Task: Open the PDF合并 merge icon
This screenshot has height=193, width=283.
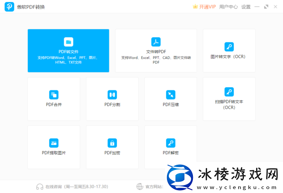Action: (54, 95)
